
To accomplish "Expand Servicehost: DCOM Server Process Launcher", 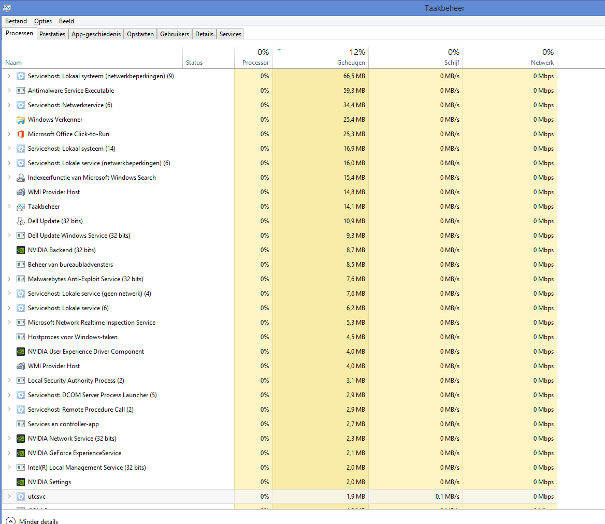I will tap(9, 395).
